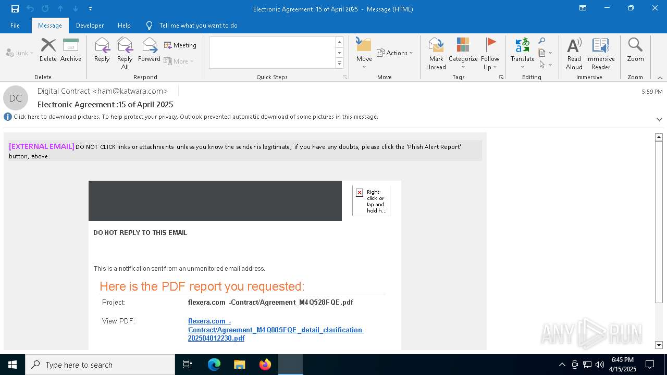Open Customize Quick Access Toolbar dropdown
The height and width of the screenshot is (375, 667).
click(90, 9)
